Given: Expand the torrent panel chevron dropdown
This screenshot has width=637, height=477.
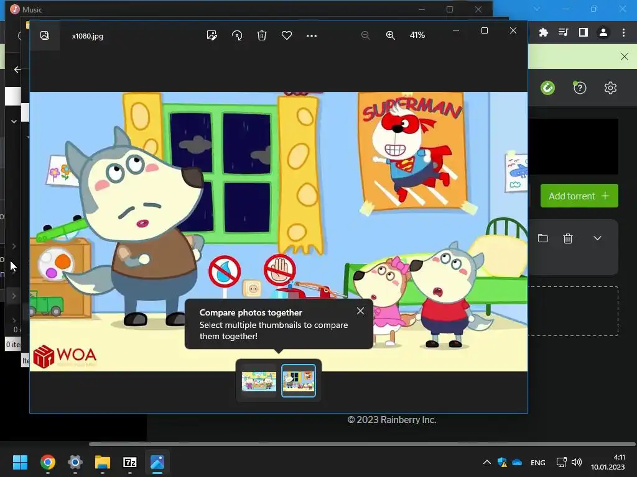Looking at the screenshot, I should point(597,238).
